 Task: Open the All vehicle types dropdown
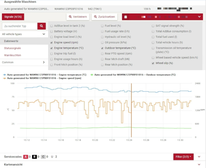click(x=24, y=34)
